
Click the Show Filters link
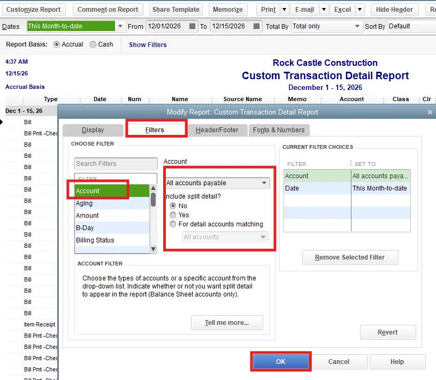pyautogui.click(x=148, y=45)
